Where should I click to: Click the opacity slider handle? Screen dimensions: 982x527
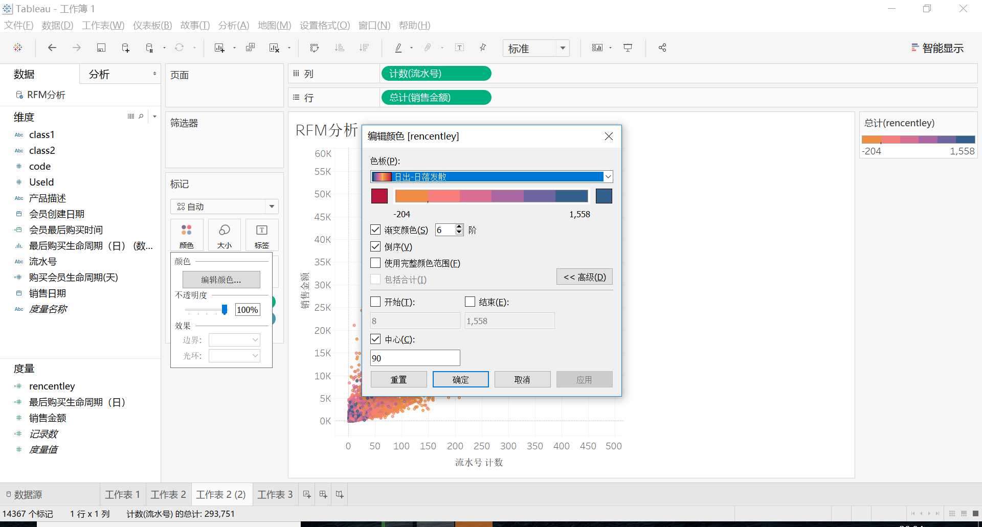225,309
